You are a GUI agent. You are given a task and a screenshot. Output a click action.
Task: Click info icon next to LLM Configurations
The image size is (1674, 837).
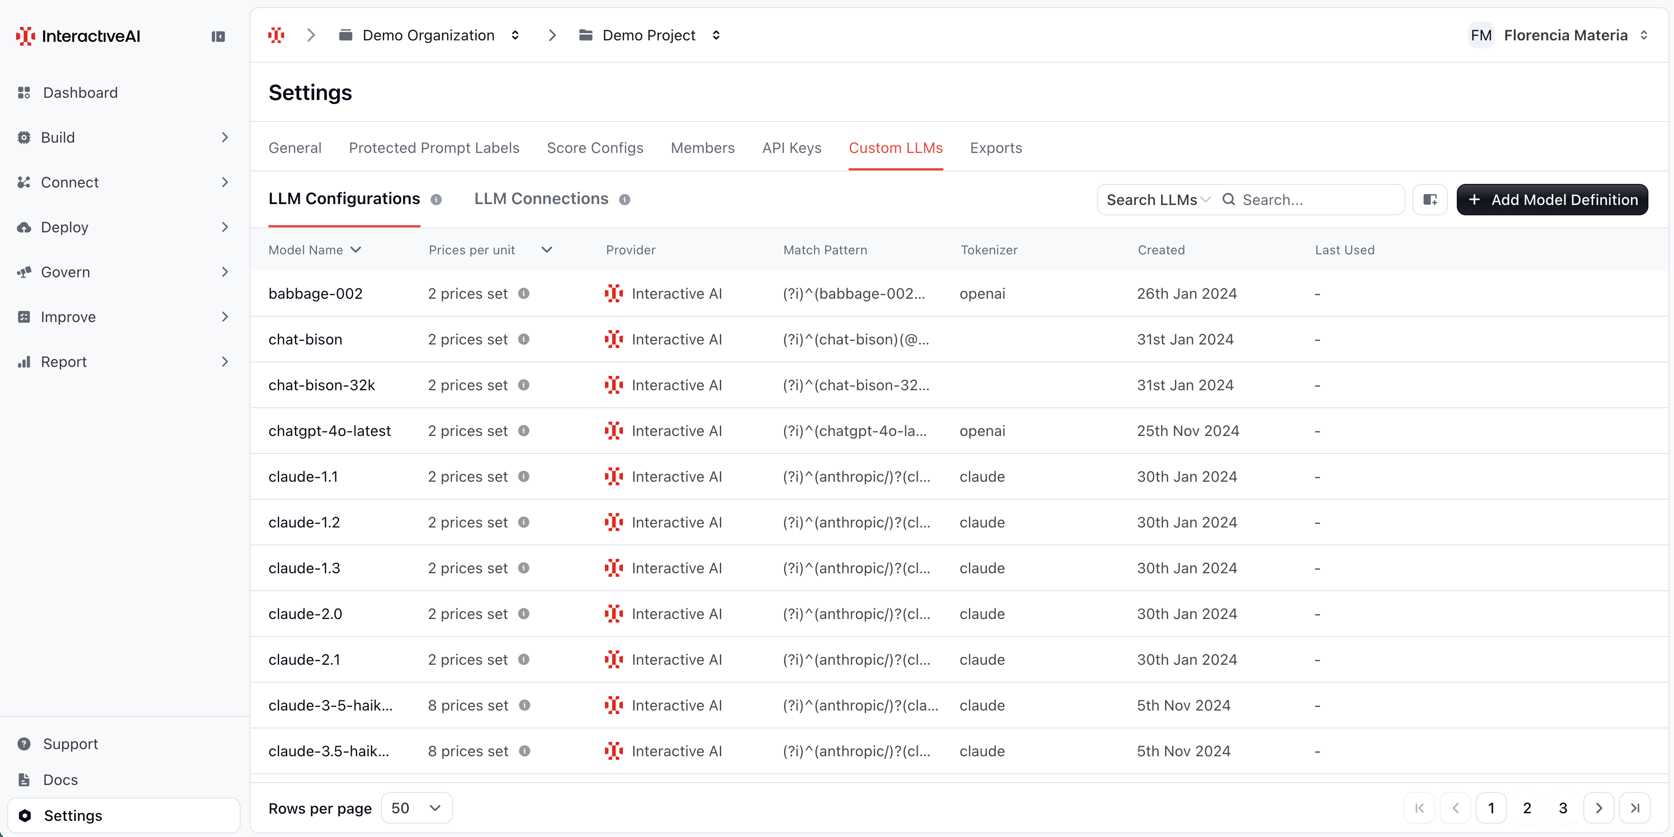pos(436,199)
